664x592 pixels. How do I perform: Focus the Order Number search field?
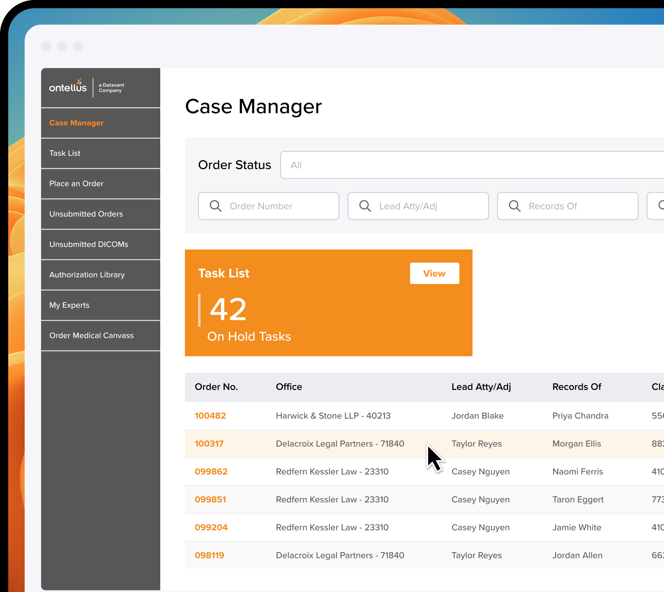tap(269, 206)
